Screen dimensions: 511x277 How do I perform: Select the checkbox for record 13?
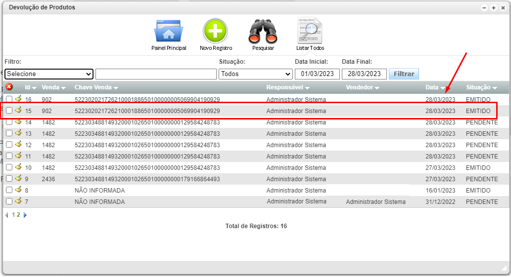pyautogui.click(x=9, y=134)
